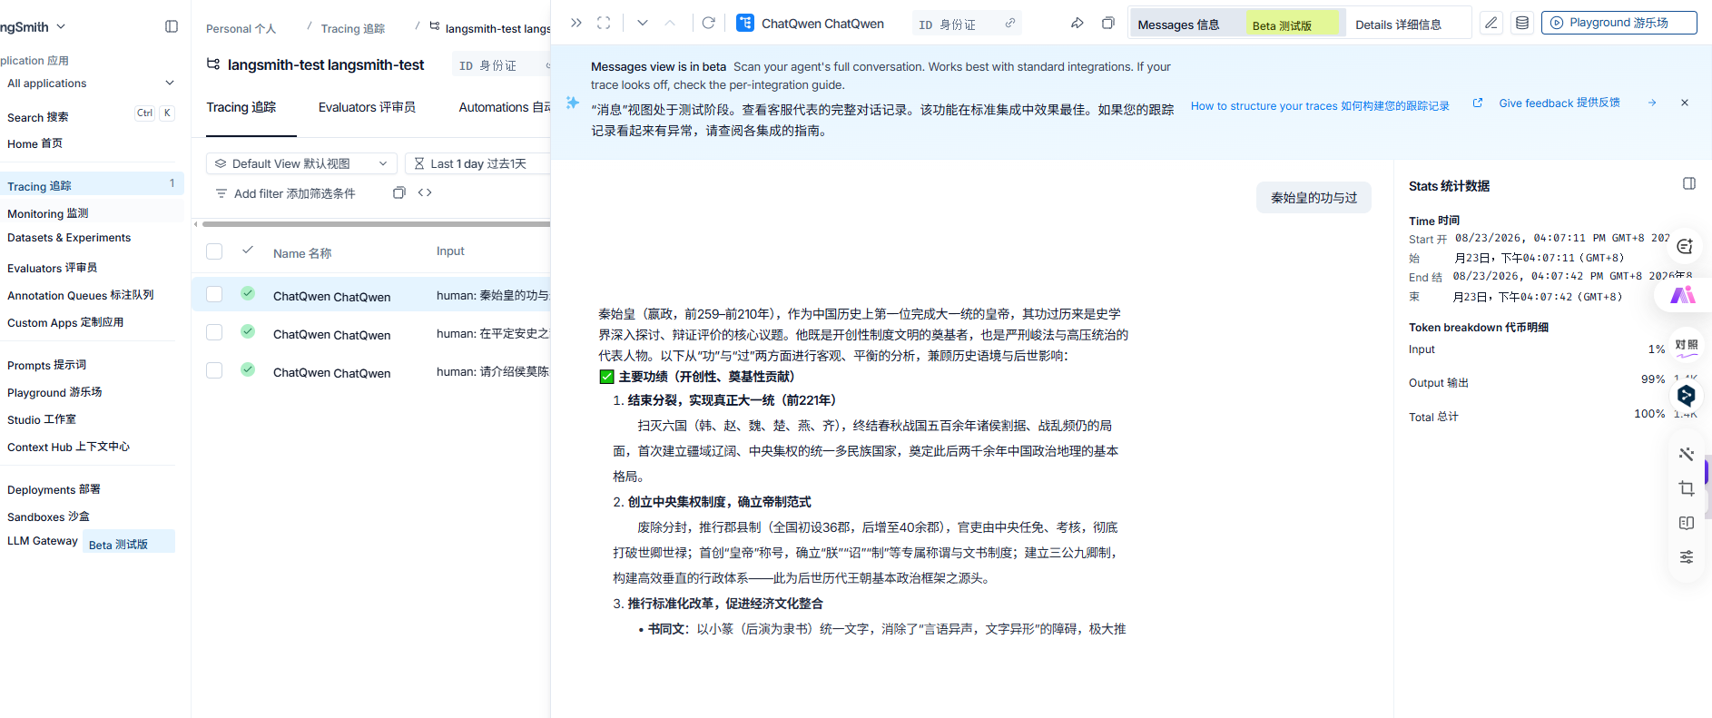Open the dark hexagon assistant icon

click(1687, 396)
